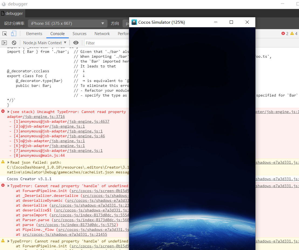This screenshot has width=299, height=250.
Task: Click the Cocos Simulator game view
Action: point(192,138)
